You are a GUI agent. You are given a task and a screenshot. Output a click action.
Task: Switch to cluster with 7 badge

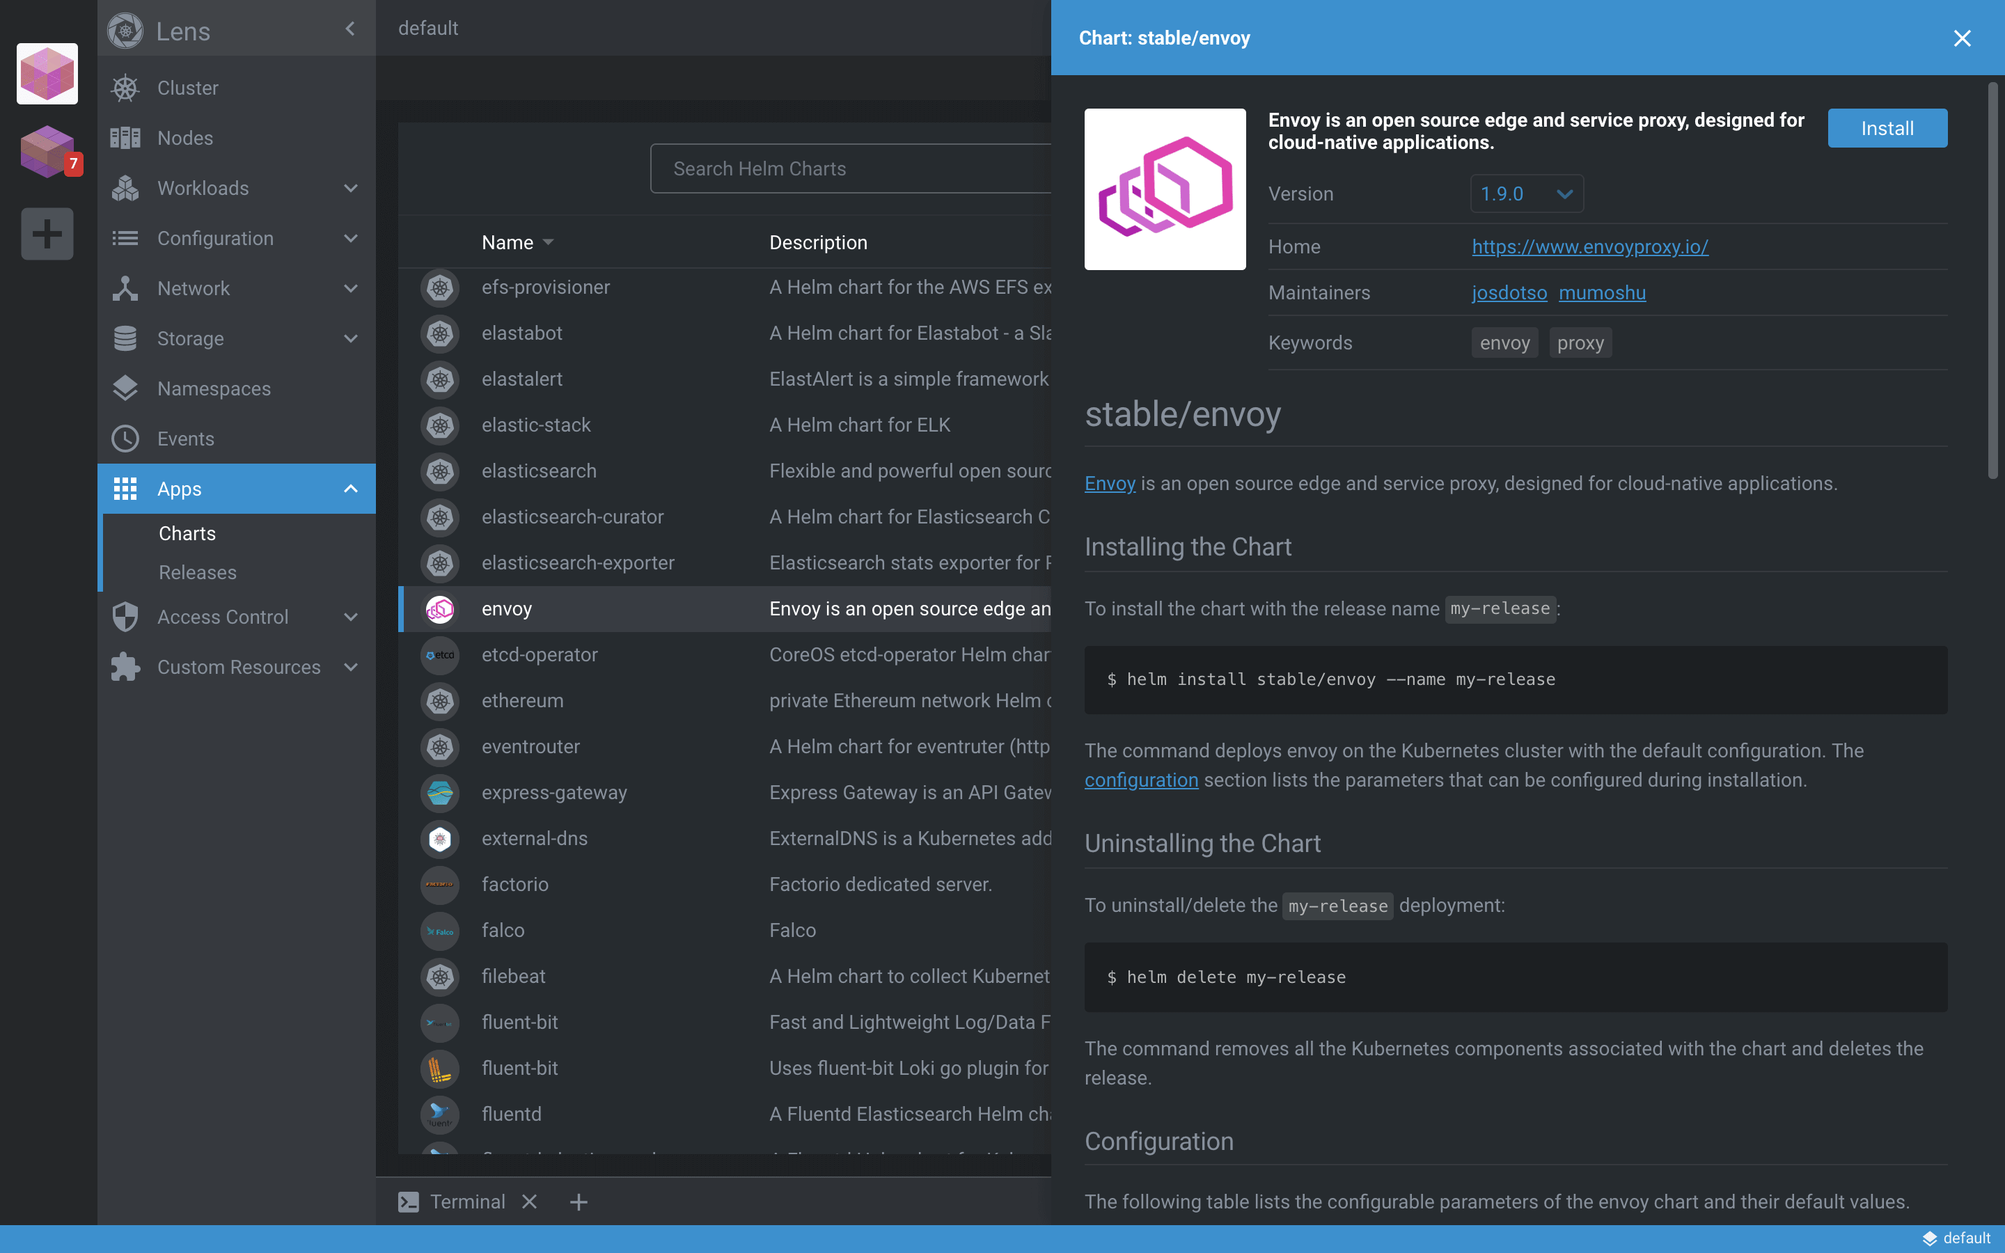(x=47, y=152)
